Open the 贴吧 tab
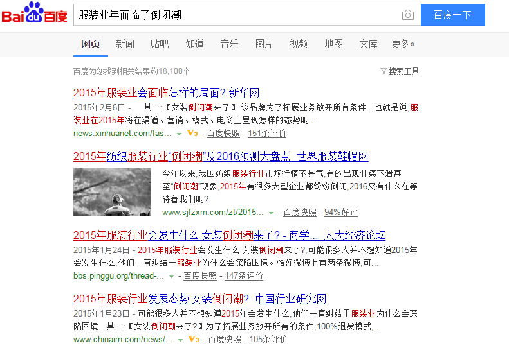The image size is (509, 348). (x=160, y=44)
